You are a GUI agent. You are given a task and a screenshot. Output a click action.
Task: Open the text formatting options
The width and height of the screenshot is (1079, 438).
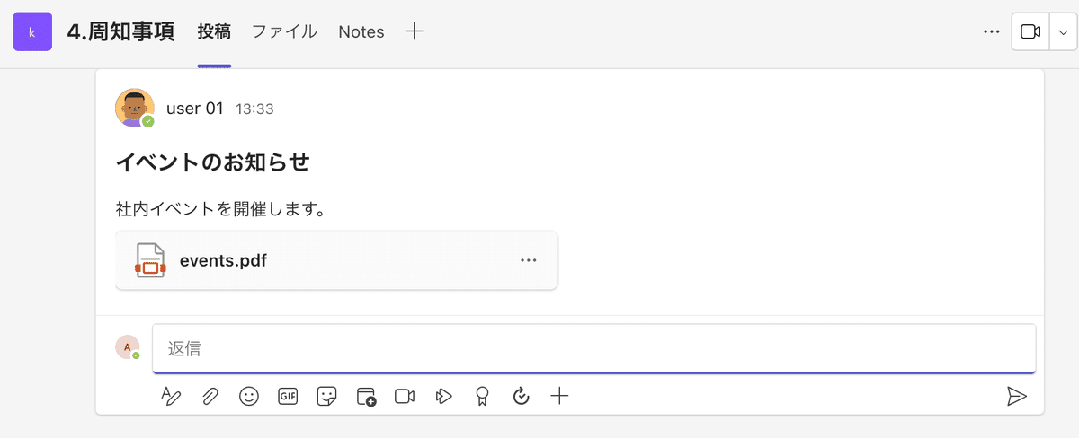pyautogui.click(x=171, y=396)
